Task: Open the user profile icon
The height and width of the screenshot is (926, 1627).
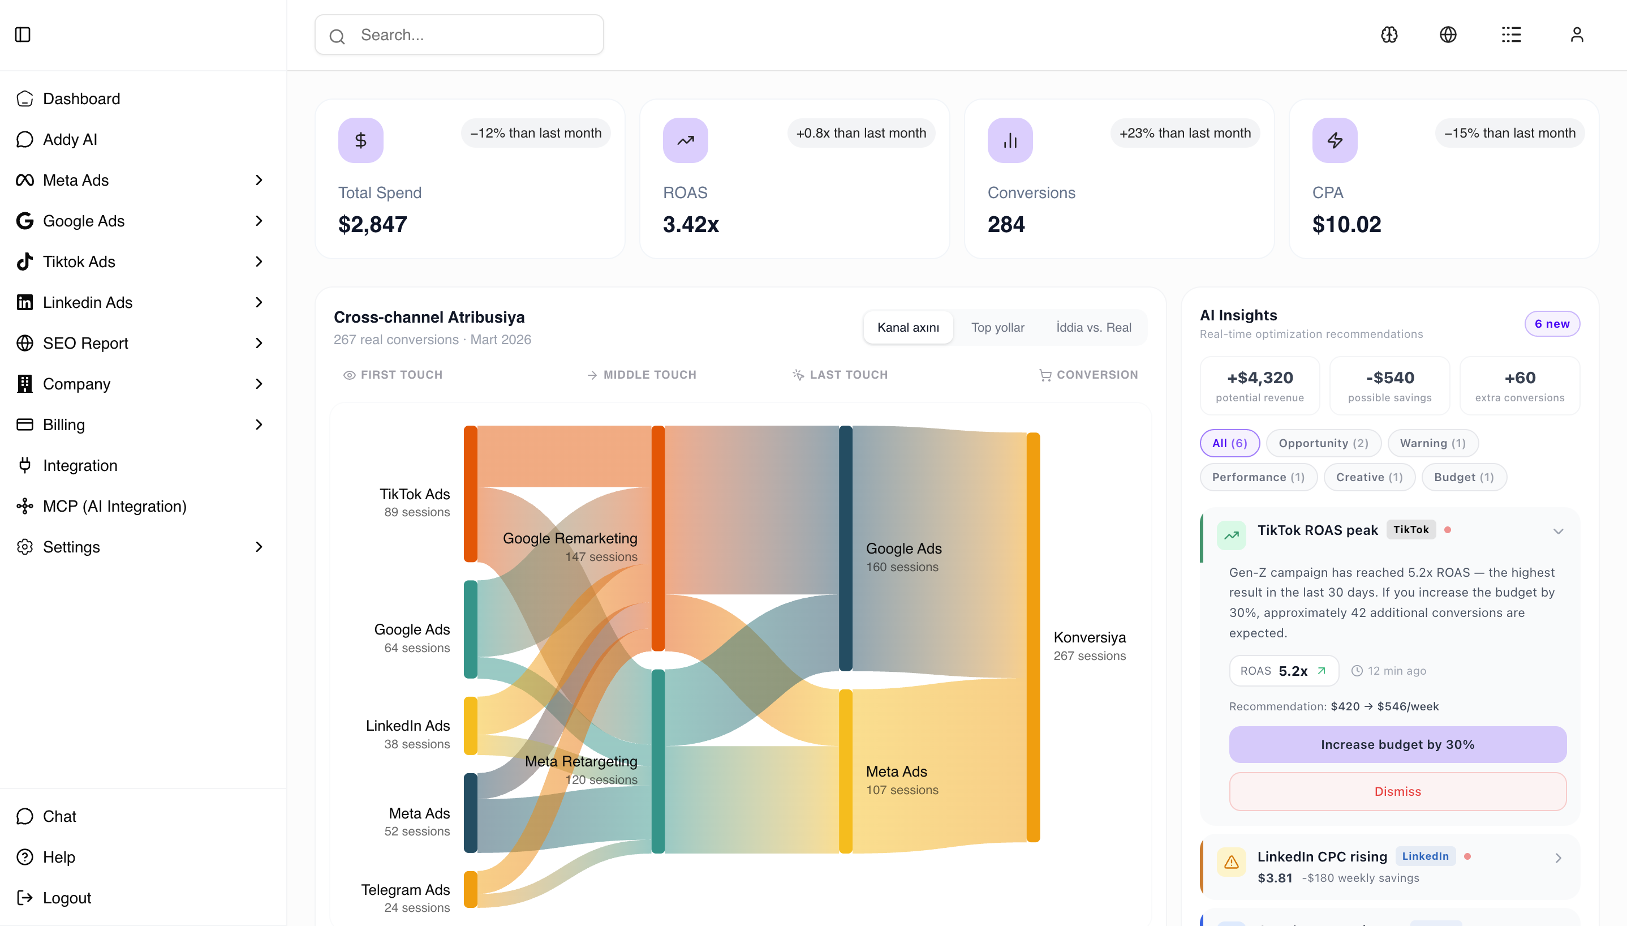Action: (1577, 35)
